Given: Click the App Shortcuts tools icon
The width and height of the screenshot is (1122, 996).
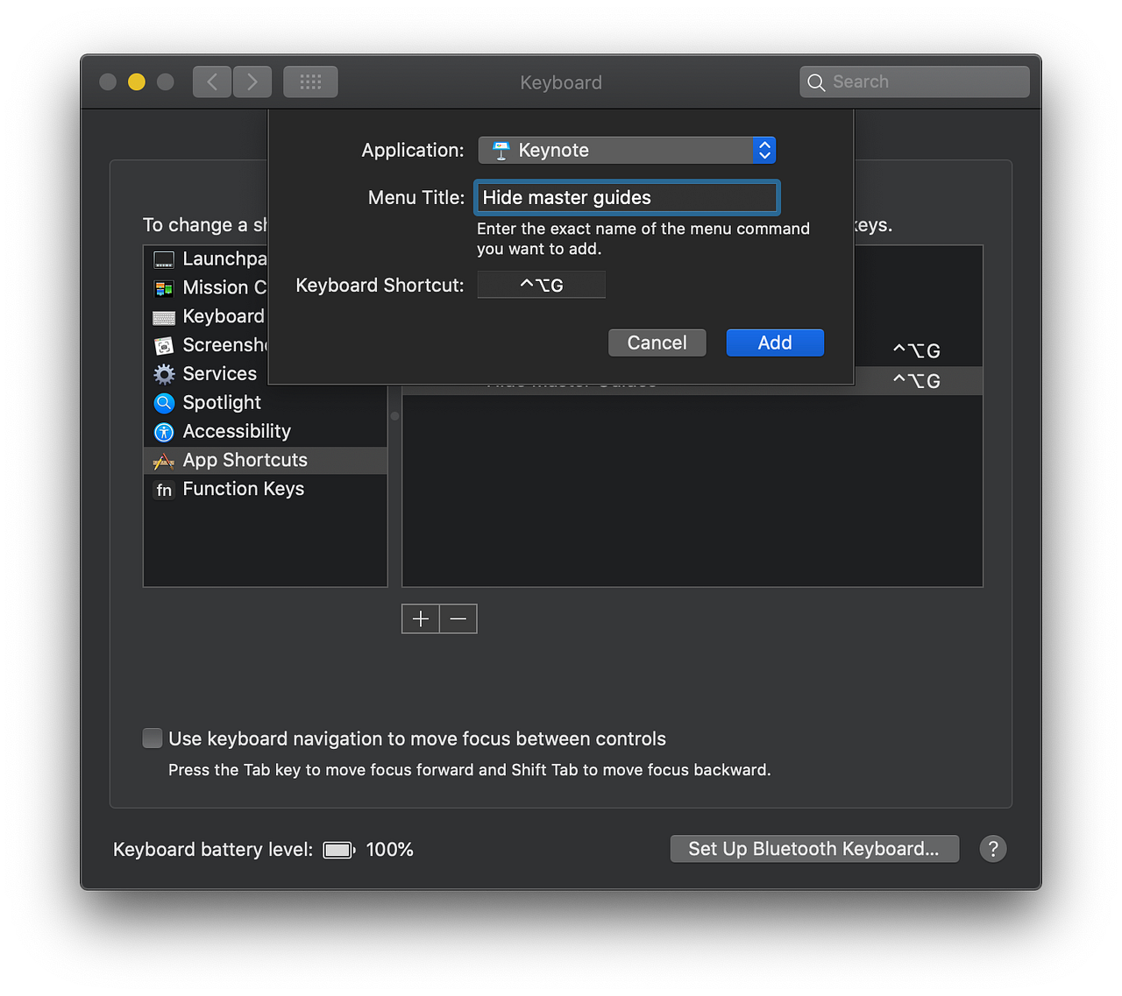Looking at the screenshot, I should [x=164, y=460].
